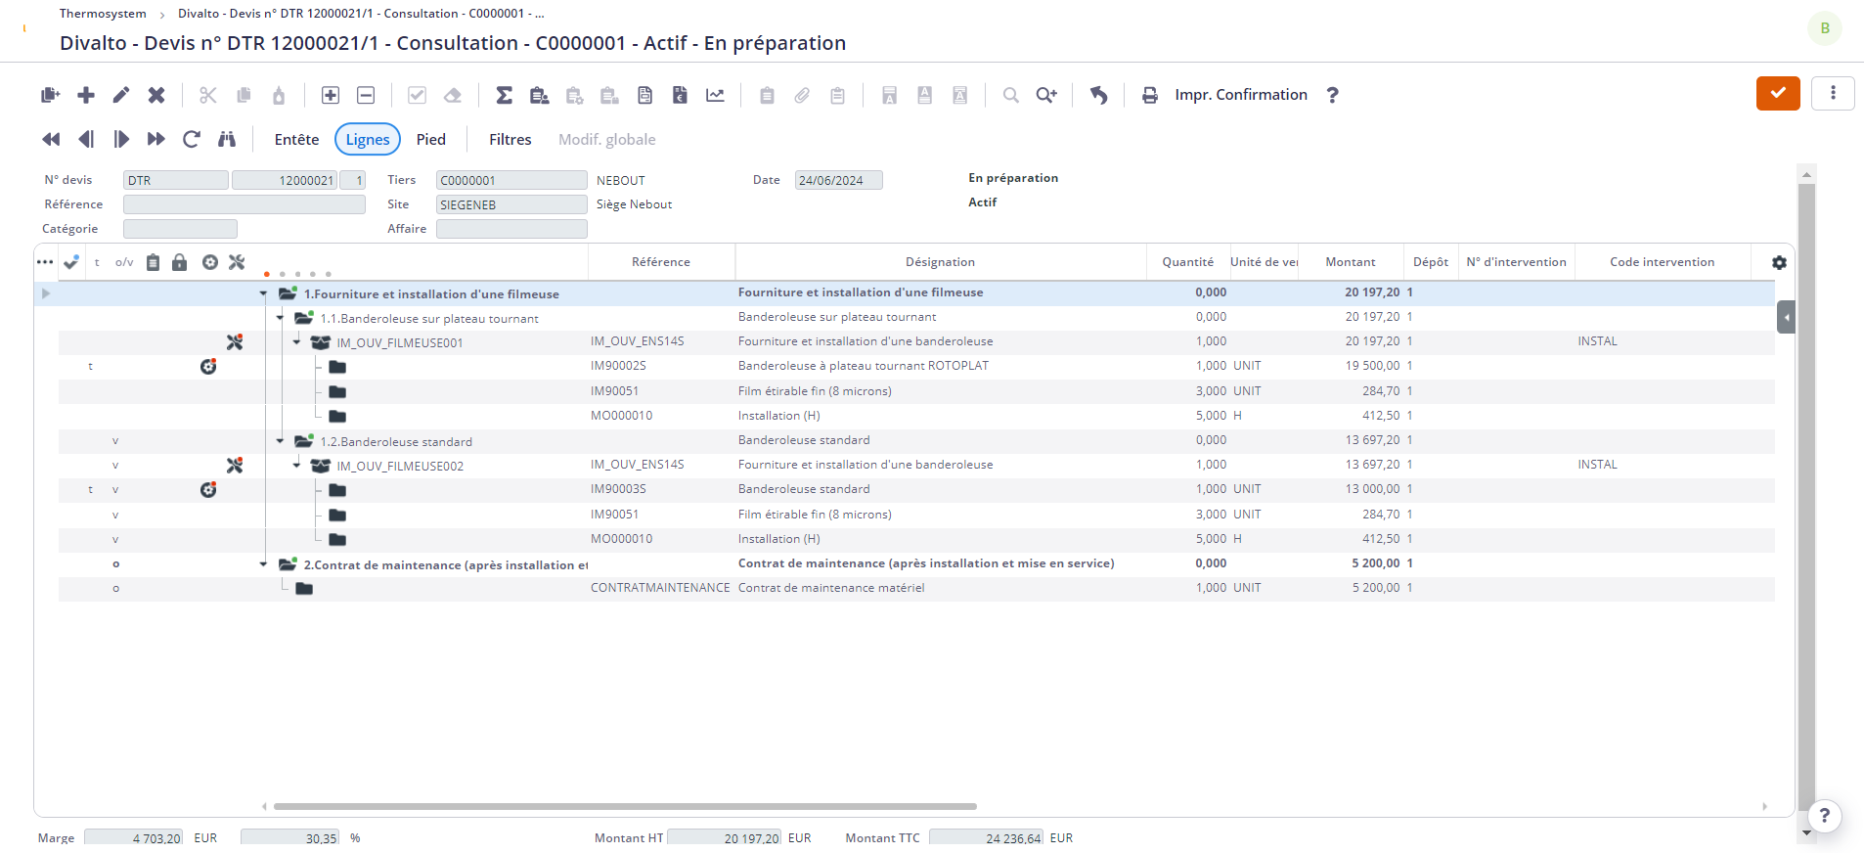Click wrench icon on IM_OUV_FILMEUSE001 row
The width and height of the screenshot is (1864, 853).
pyautogui.click(x=235, y=342)
